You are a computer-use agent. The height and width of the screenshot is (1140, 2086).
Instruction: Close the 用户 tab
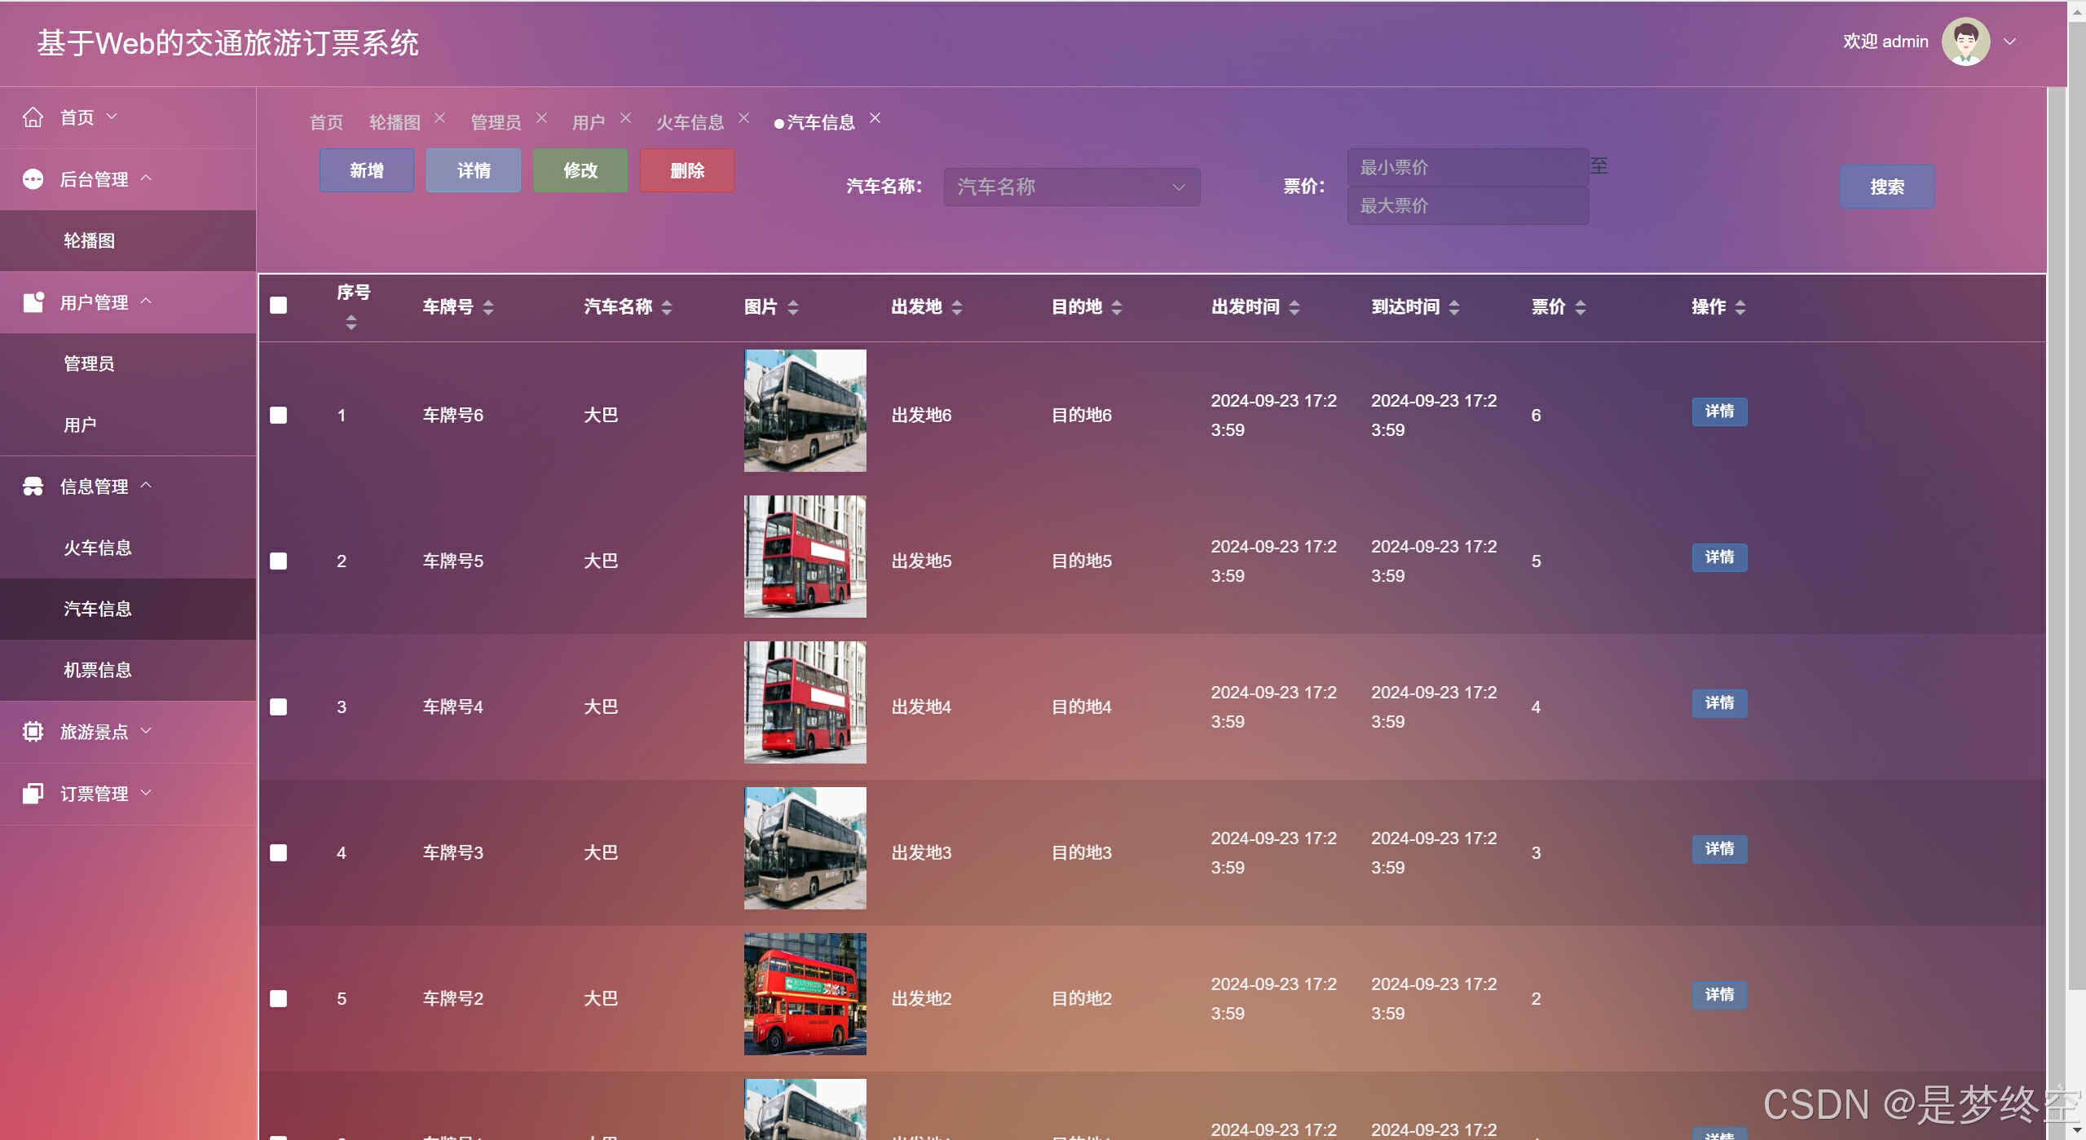[x=625, y=118]
